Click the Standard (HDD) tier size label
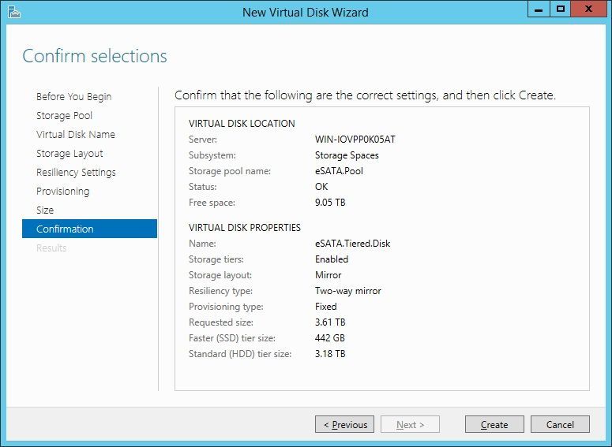The image size is (612, 447). (240, 354)
